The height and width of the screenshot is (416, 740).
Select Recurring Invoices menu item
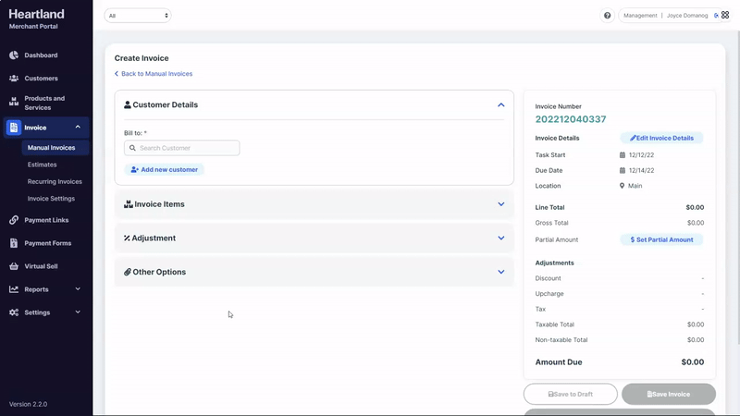click(55, 181)
